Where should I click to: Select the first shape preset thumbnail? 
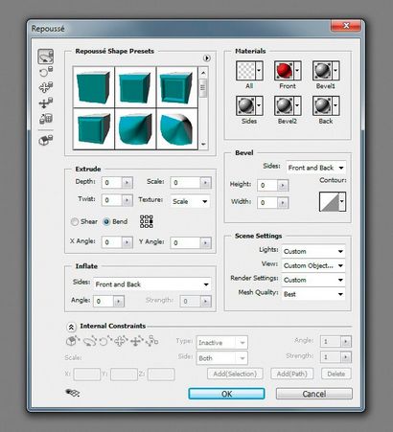(x=94, y=87)
